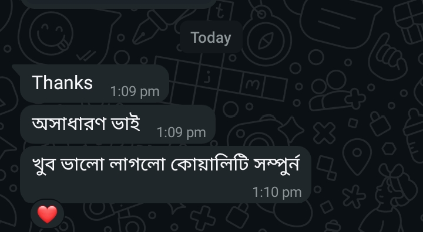
Task: Click the 1:09 pm timestamp beside Thanks
Action: [135, 92]
